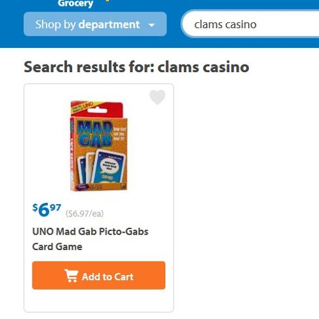Click empty space below Add to Cart button
Screen dimensions: 319x319
99,300
